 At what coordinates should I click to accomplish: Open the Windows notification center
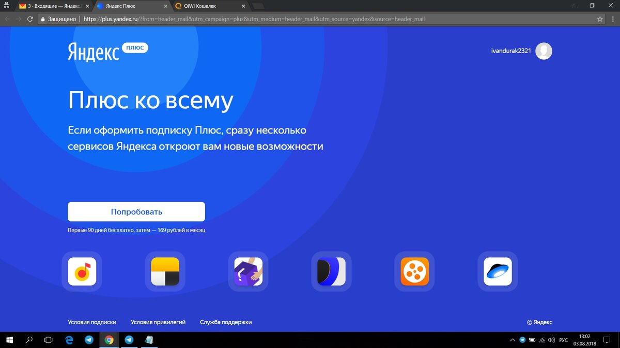click(607, 340)
